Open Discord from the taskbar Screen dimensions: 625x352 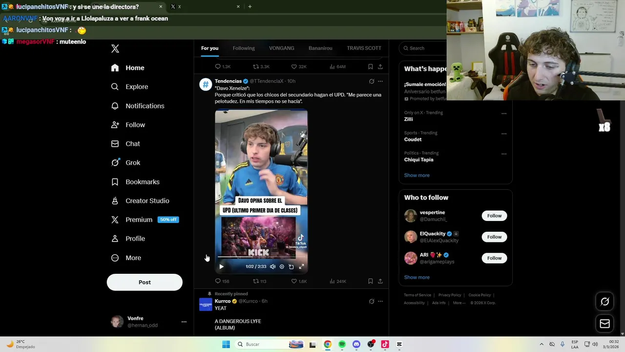(x=356, y=344)
